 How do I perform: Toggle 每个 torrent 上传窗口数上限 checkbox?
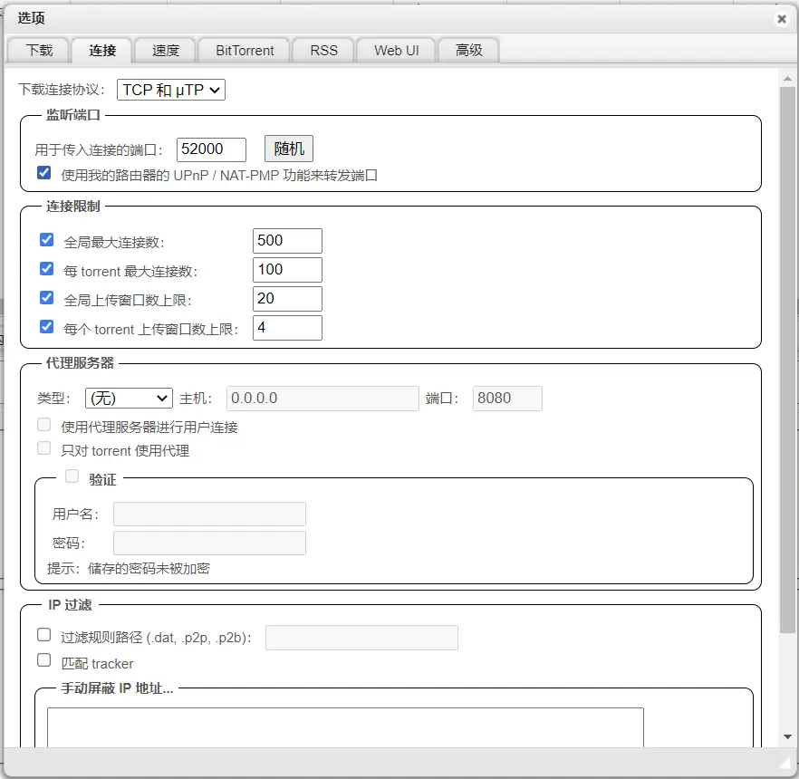[47, 327]
